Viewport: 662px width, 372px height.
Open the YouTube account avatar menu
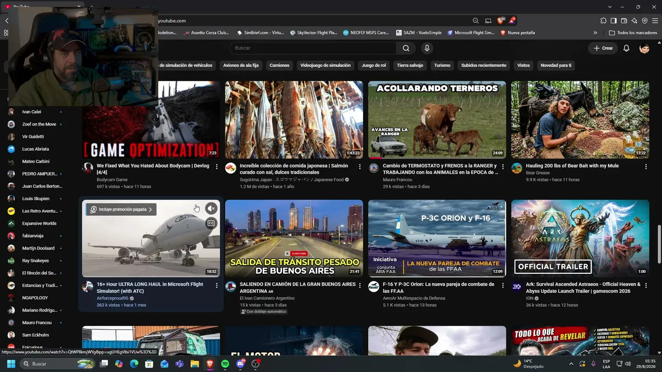tap(644, 48)
